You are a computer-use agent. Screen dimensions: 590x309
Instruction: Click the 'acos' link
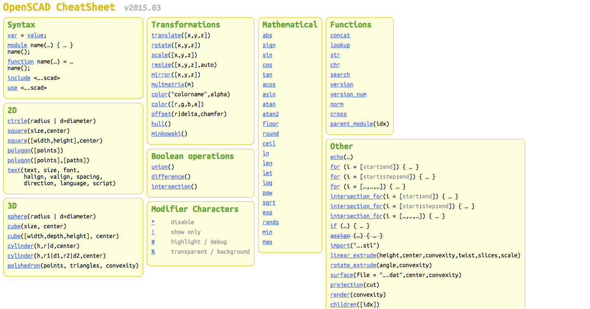click(269, 84)
